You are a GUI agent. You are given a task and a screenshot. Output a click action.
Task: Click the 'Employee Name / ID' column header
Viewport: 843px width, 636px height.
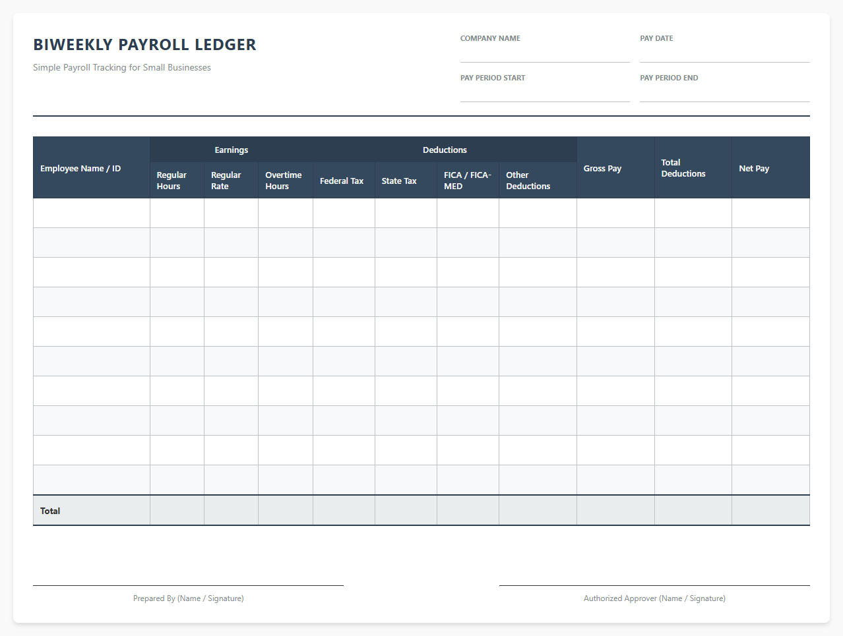[92, 168]
